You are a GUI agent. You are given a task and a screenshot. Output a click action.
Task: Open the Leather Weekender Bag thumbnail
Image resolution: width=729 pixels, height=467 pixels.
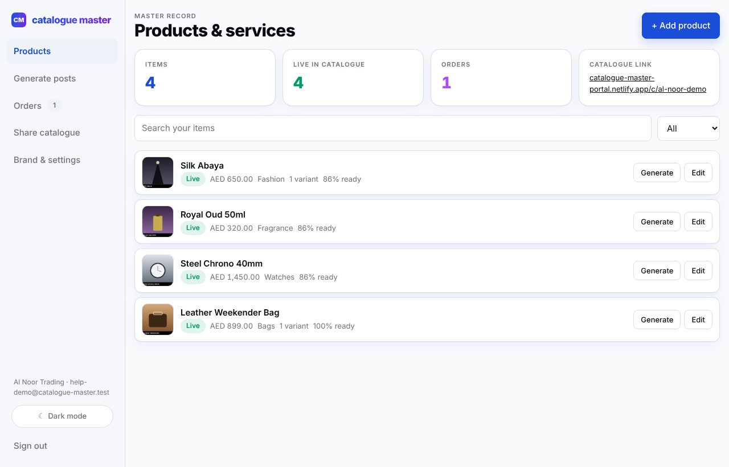pos(158,319)
